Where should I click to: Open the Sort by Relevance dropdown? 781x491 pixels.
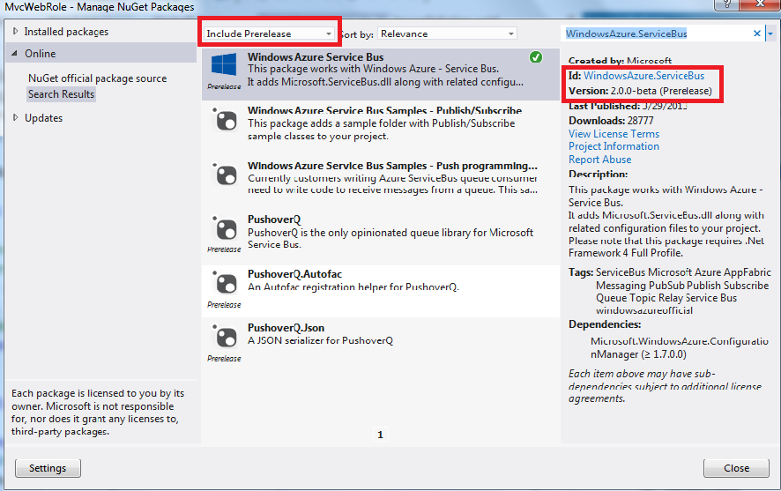point(447,33)
